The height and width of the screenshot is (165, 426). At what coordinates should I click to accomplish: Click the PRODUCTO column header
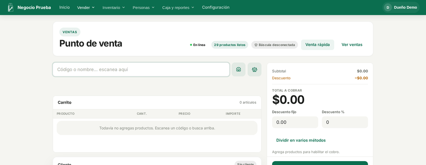pyautogui.click(x=66, y=114)
